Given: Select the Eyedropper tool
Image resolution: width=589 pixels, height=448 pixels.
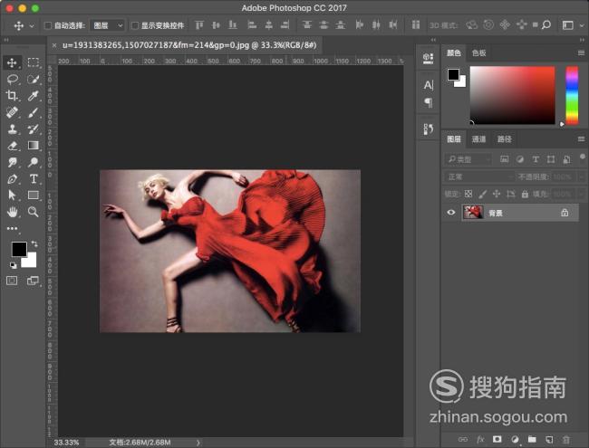Looking at the screenshot, I should (33, 96).
